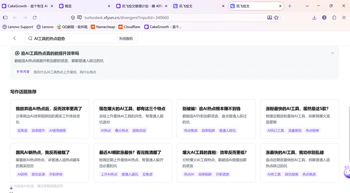This screenshot has width=350, height=193.
Task: Click the 普通人踩坑 tag
Action: (228, 131)
